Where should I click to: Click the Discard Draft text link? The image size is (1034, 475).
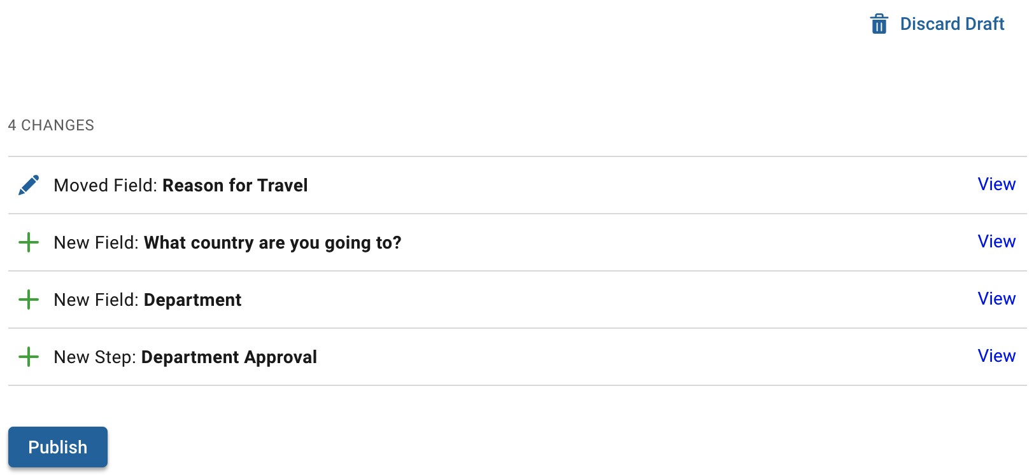coord(952,24)
